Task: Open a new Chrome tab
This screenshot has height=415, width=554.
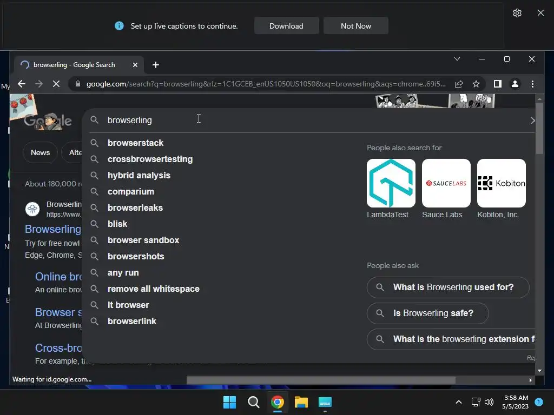Action: (x=155, y=65)
